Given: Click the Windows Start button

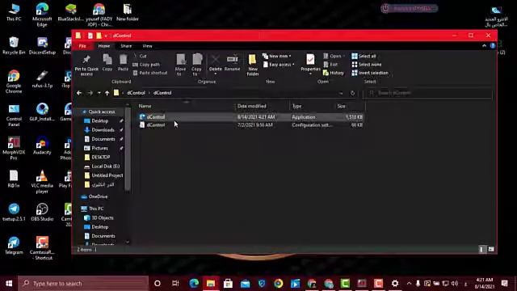Looking at the screenshot, I should (x=9, y=284).
